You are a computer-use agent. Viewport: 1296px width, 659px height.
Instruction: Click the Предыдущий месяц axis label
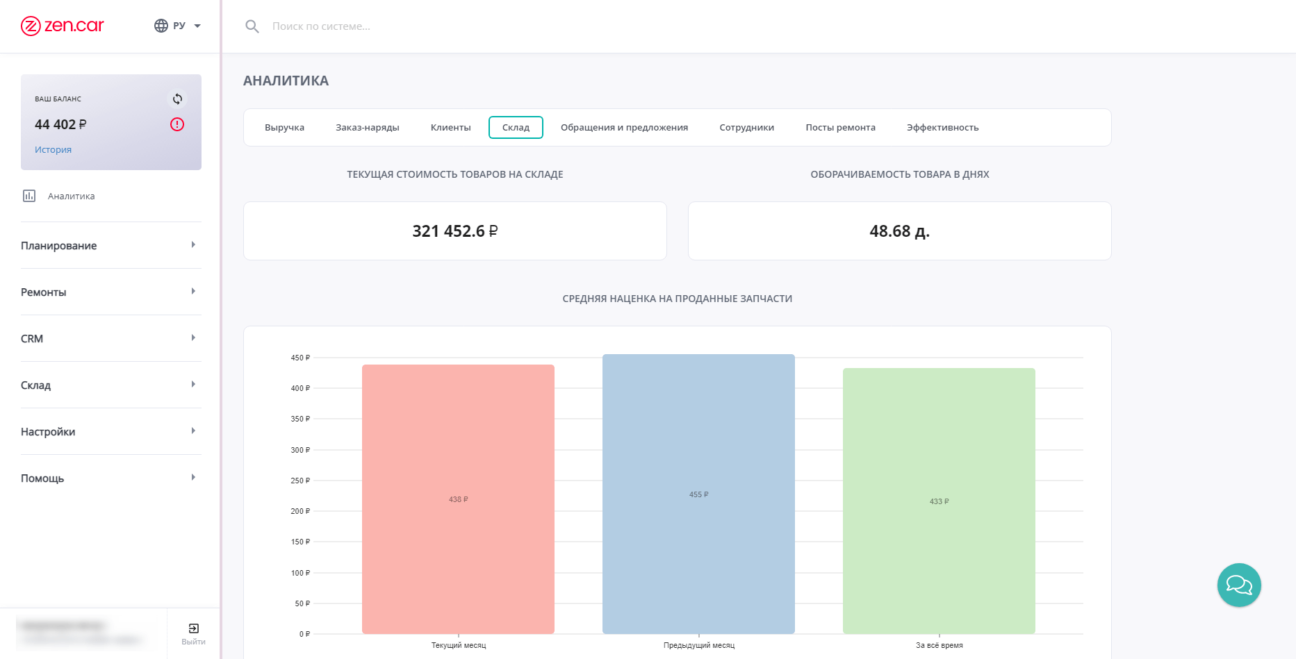click(699, 645)
